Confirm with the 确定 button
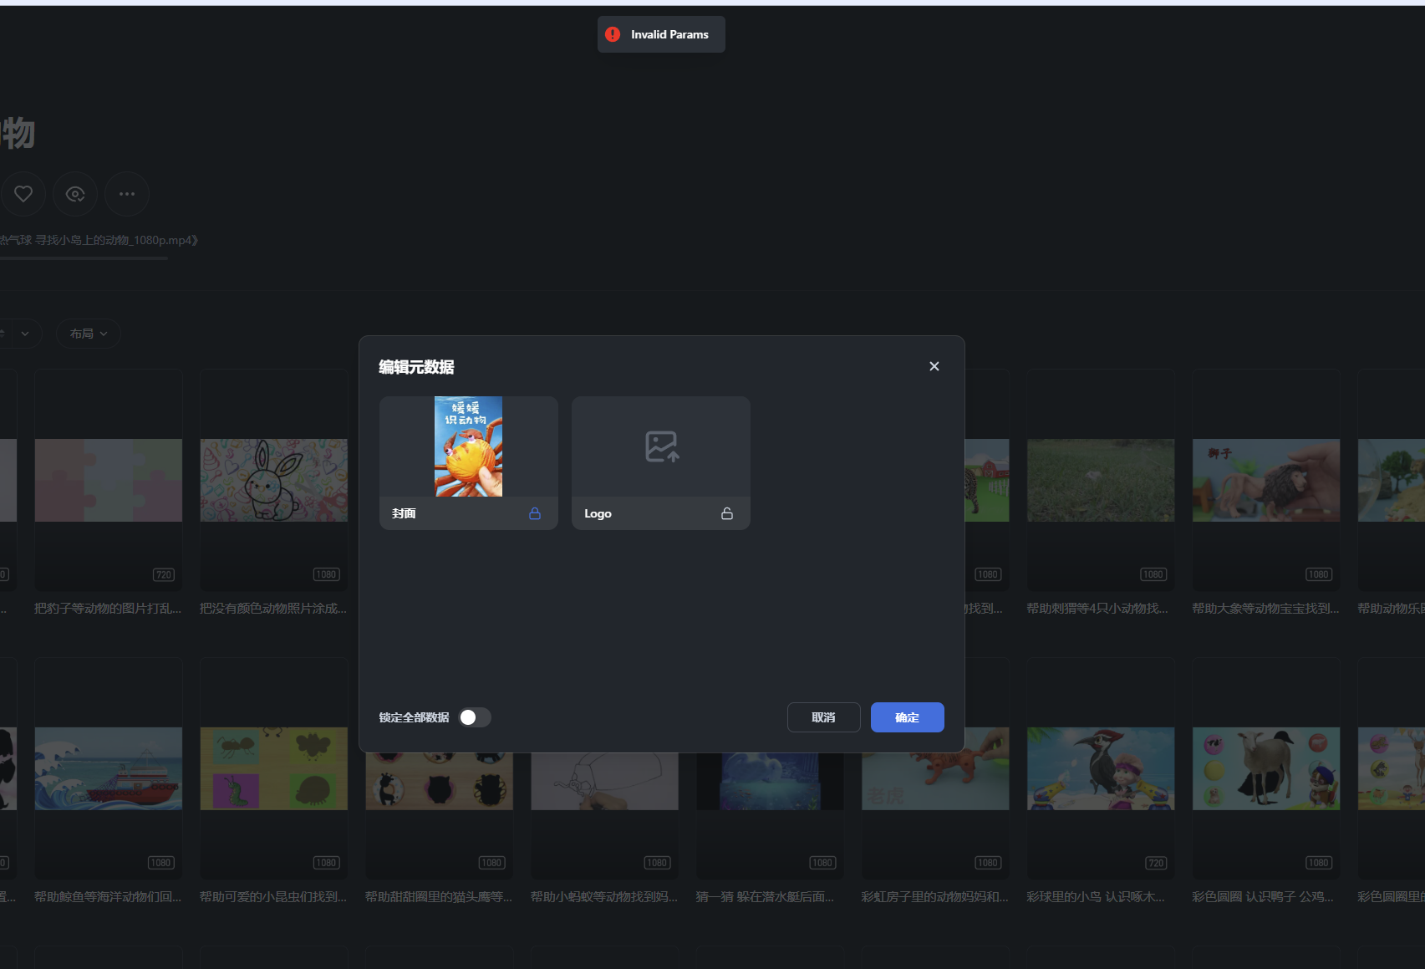Viewport: 1425px width, 969px height. coord(908,717)
